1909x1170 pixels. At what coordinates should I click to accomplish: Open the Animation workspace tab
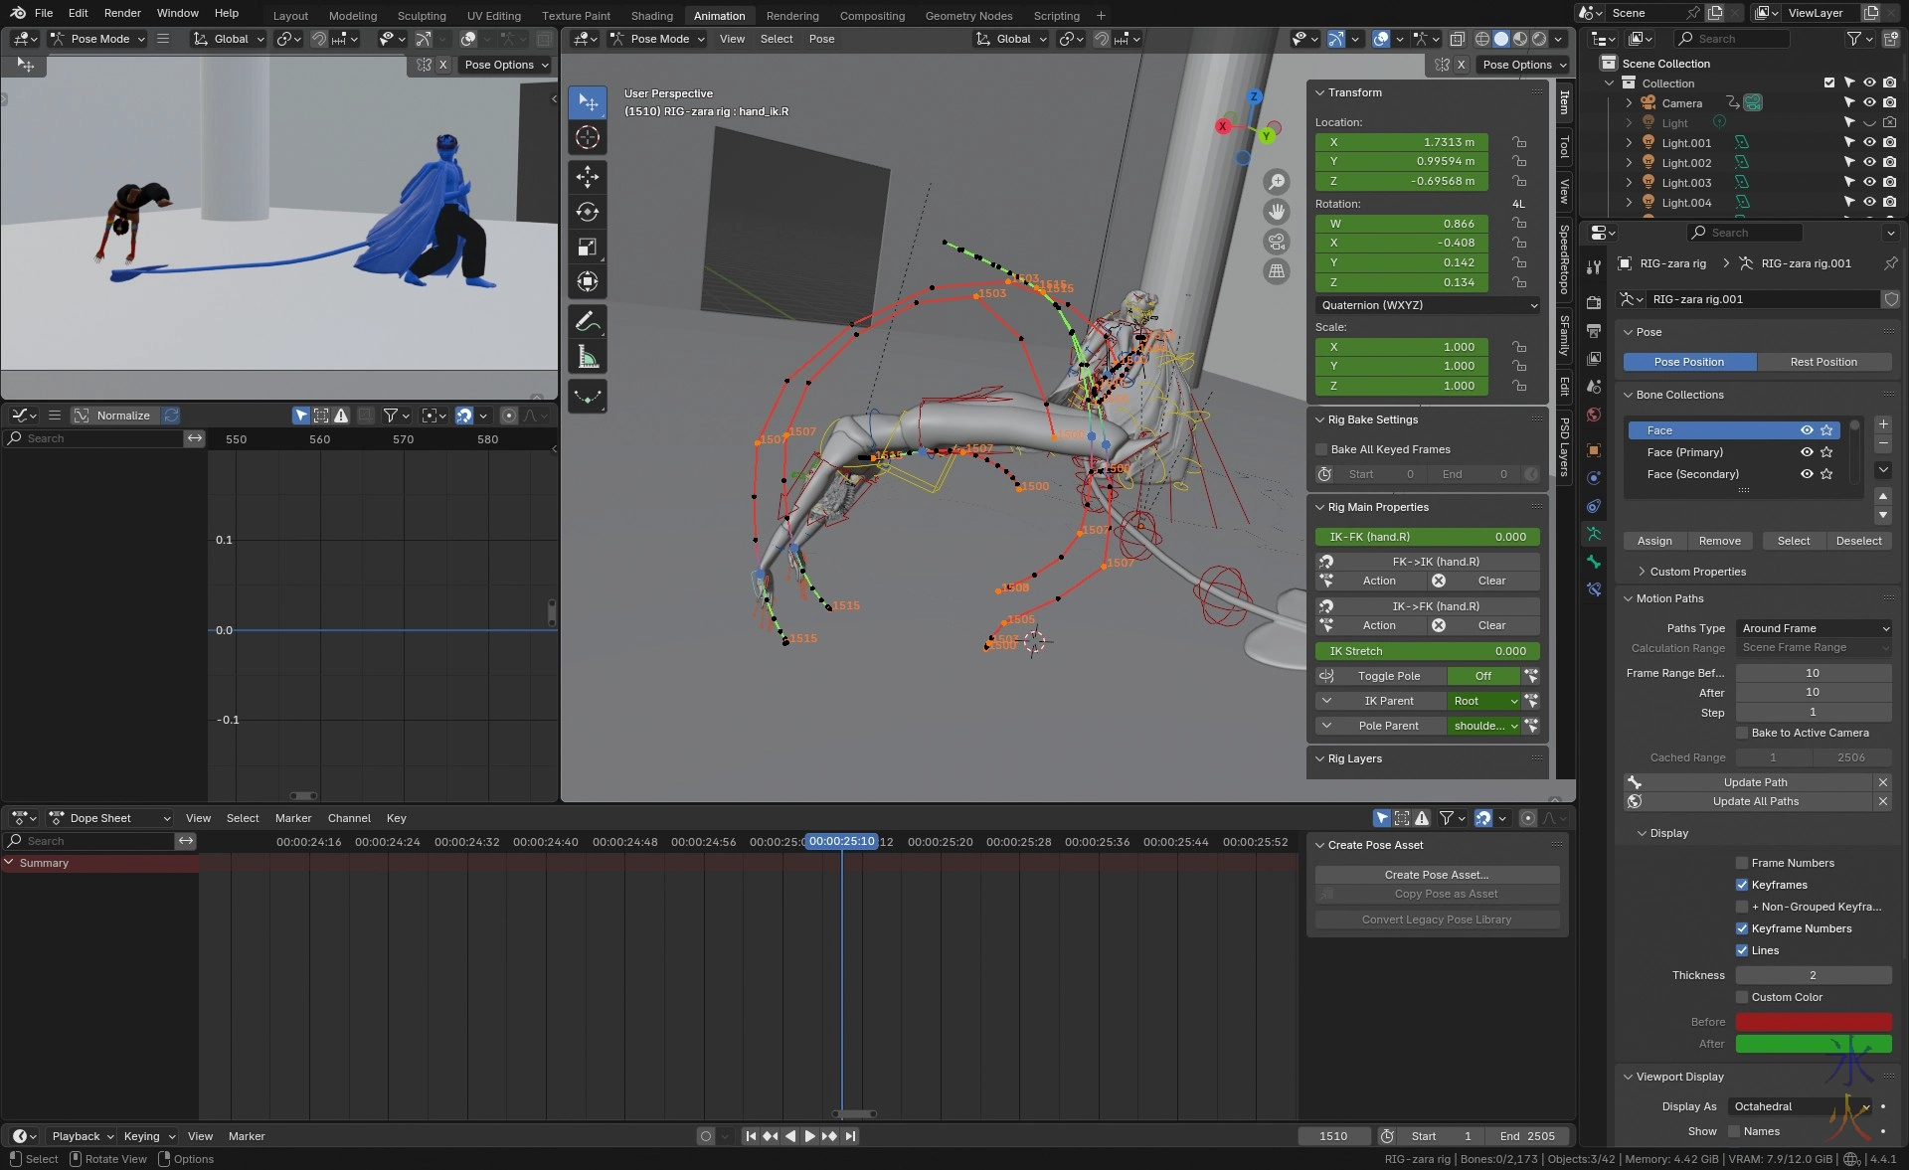point(719,16)
